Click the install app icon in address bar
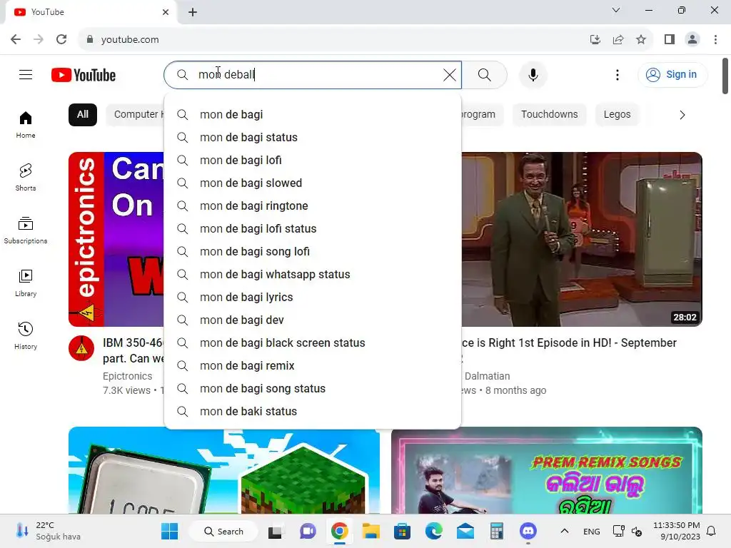The width and height of the screenshot is (731, 548). pyautogui.click(x=595, y=40)
